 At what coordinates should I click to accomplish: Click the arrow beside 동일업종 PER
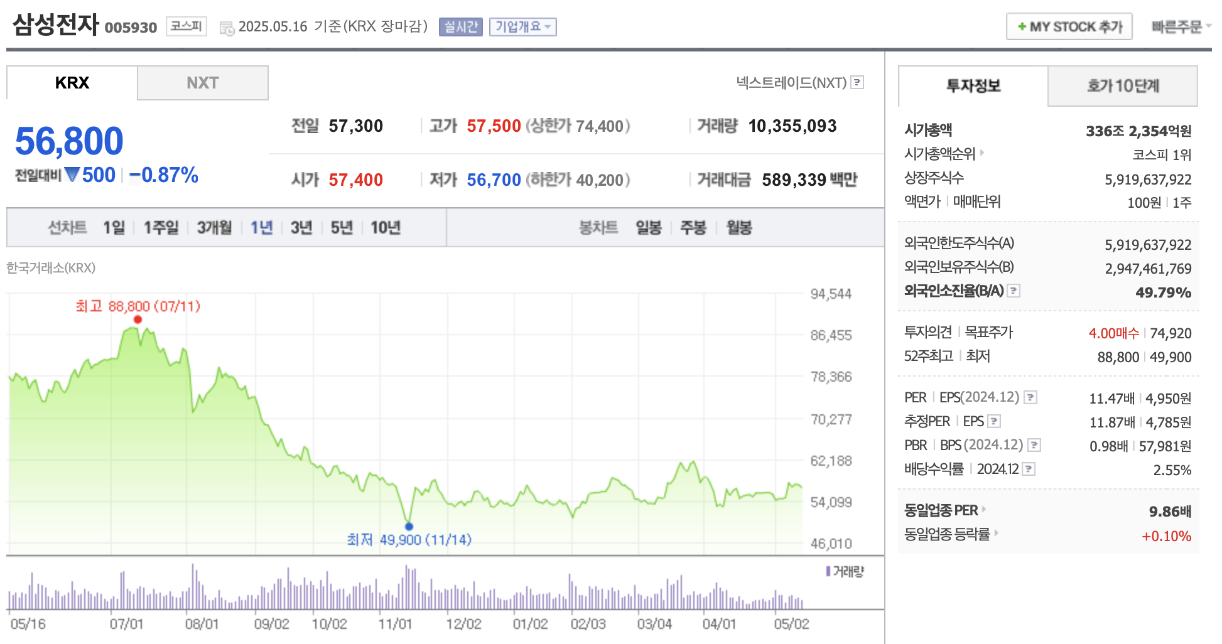tap(984, 509)
